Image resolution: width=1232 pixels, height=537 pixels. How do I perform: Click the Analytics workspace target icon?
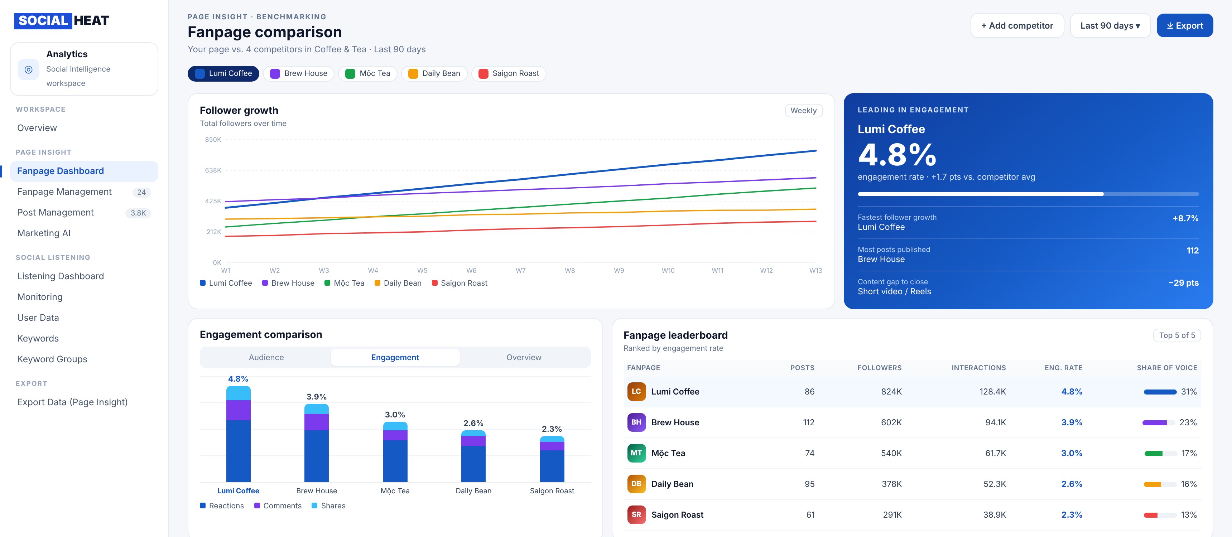click(29, 69)
